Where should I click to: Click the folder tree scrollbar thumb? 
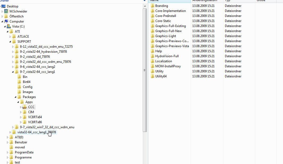click(x=145, y=70)
